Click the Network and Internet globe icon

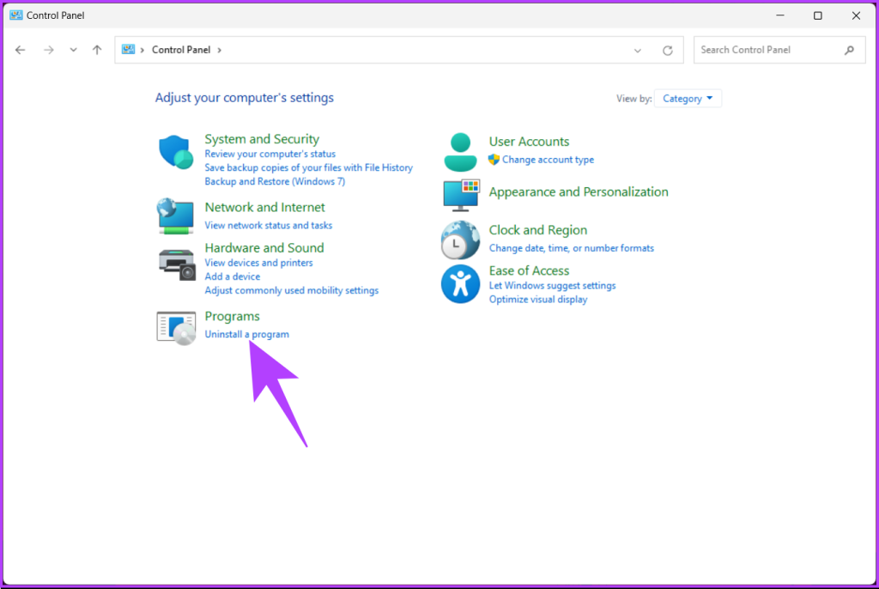coord(175,216)
